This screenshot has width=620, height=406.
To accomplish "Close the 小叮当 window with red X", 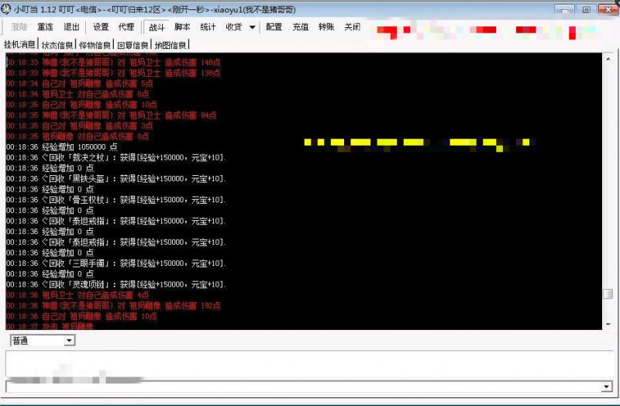I will point(608,9).
